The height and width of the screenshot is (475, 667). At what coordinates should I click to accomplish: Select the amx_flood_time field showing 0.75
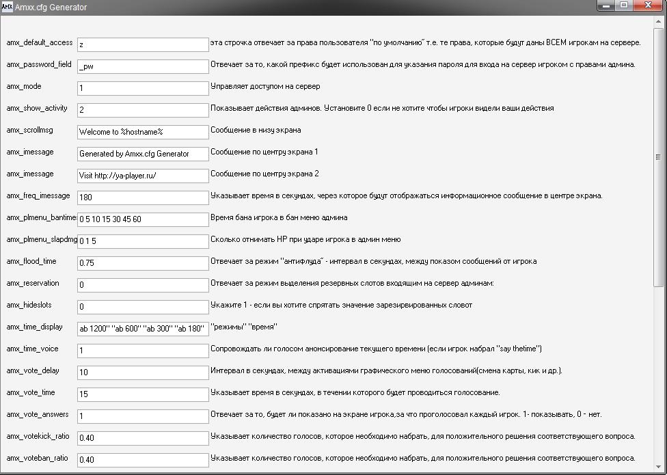pyautogui.click(x=143, y=263)
